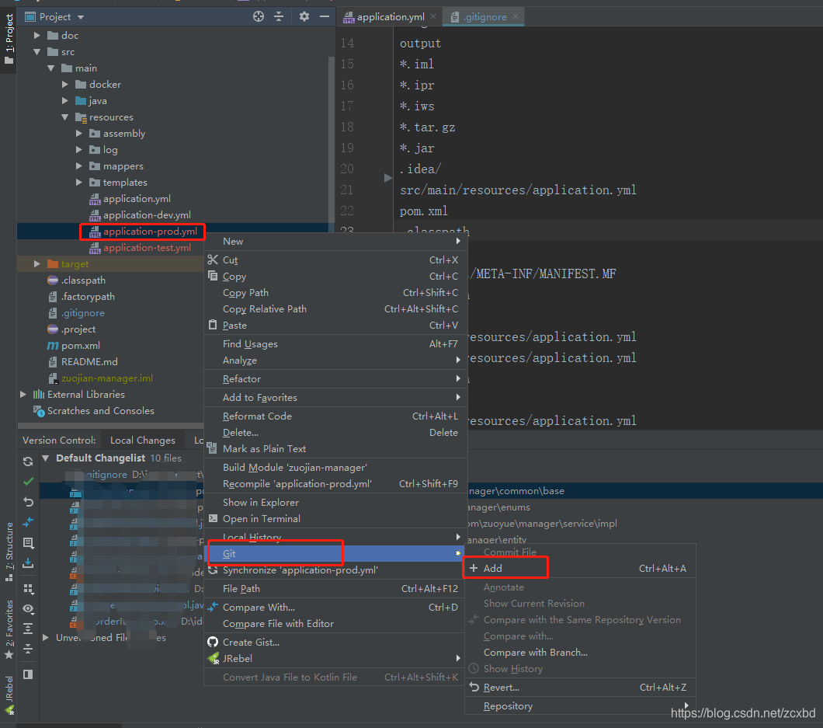823x728 pixels.
Task: Open the Git submenu item
Action: coord(335,554)
